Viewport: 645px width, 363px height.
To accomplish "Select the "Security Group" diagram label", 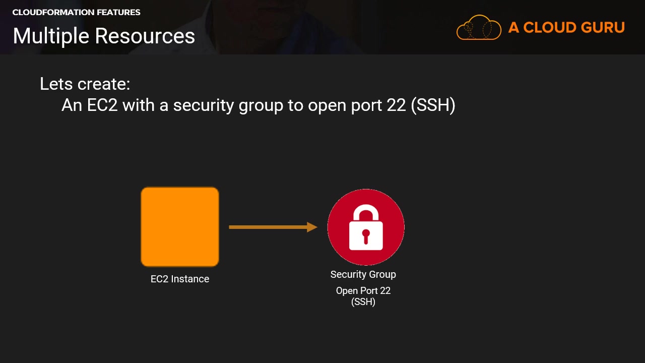I will 363,274.
